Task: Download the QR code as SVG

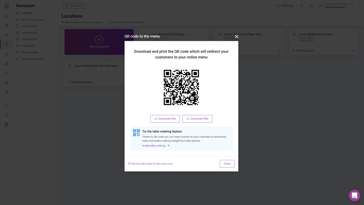Action: pyautogui.click(x=165, y=119)
